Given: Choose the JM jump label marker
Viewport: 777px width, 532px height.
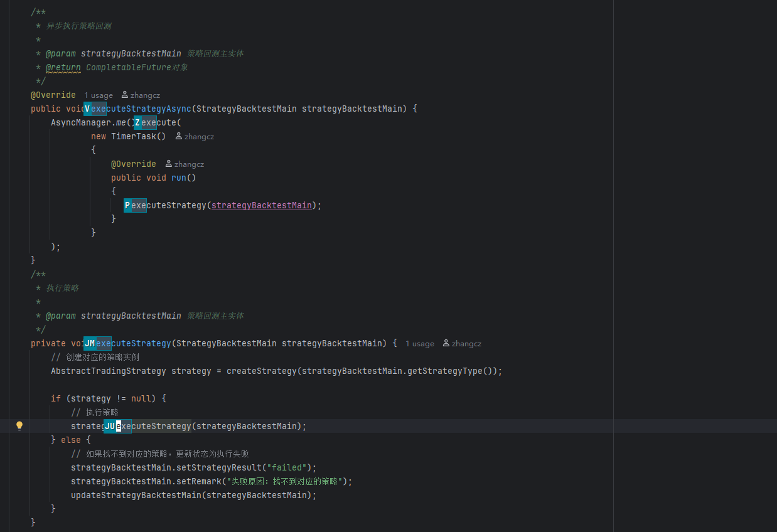Looking at the screenshot, I should 90,343.
